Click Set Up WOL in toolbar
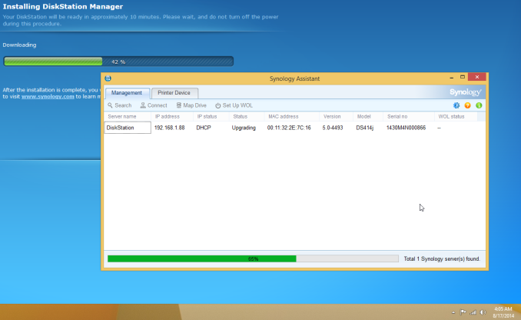 tap(234, 105)
